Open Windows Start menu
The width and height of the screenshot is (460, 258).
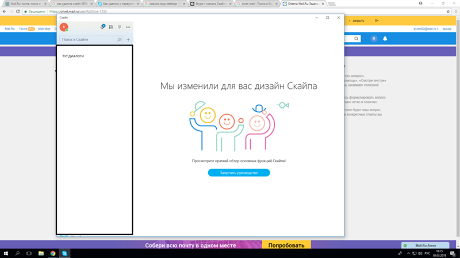pos(6,253)
